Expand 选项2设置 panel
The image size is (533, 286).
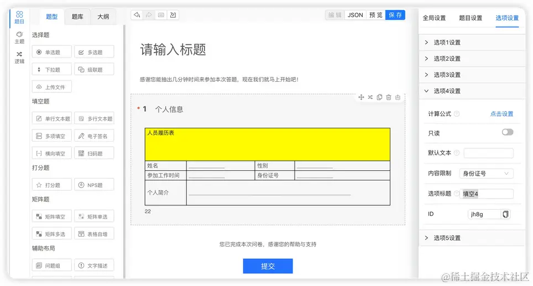[x=472, y=59]
